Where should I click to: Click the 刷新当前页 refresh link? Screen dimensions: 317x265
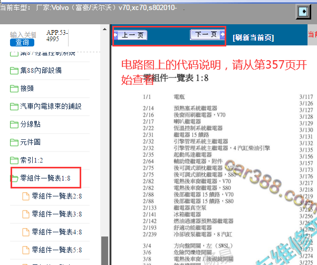(x=253, y=37)
